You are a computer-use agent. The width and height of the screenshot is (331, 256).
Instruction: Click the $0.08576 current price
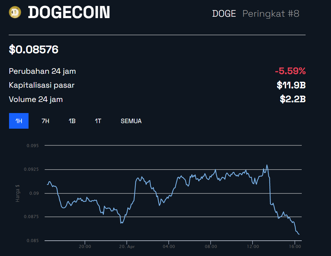coord(33,49)
